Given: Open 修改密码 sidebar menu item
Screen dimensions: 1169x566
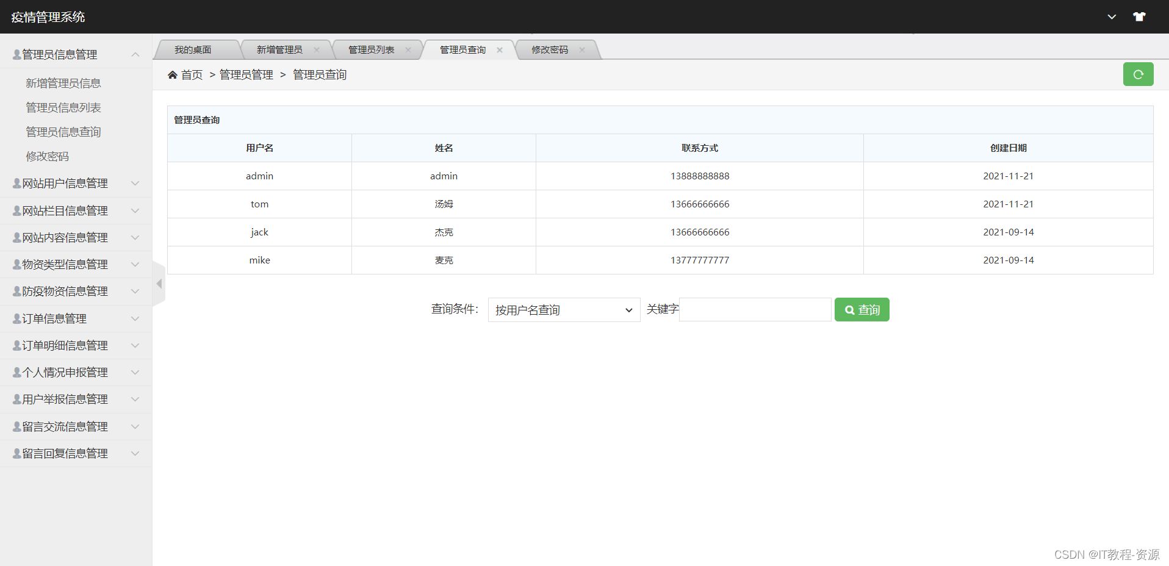Looking at the screenshot, I should click(48, 156).
